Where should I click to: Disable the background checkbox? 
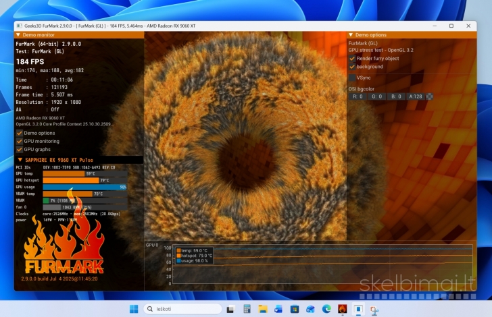point(352,67)
